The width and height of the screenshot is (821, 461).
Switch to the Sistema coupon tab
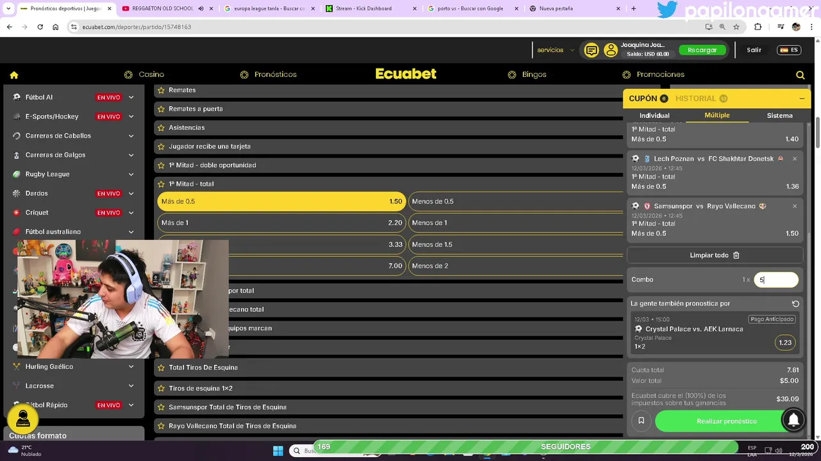pos(779,116)
